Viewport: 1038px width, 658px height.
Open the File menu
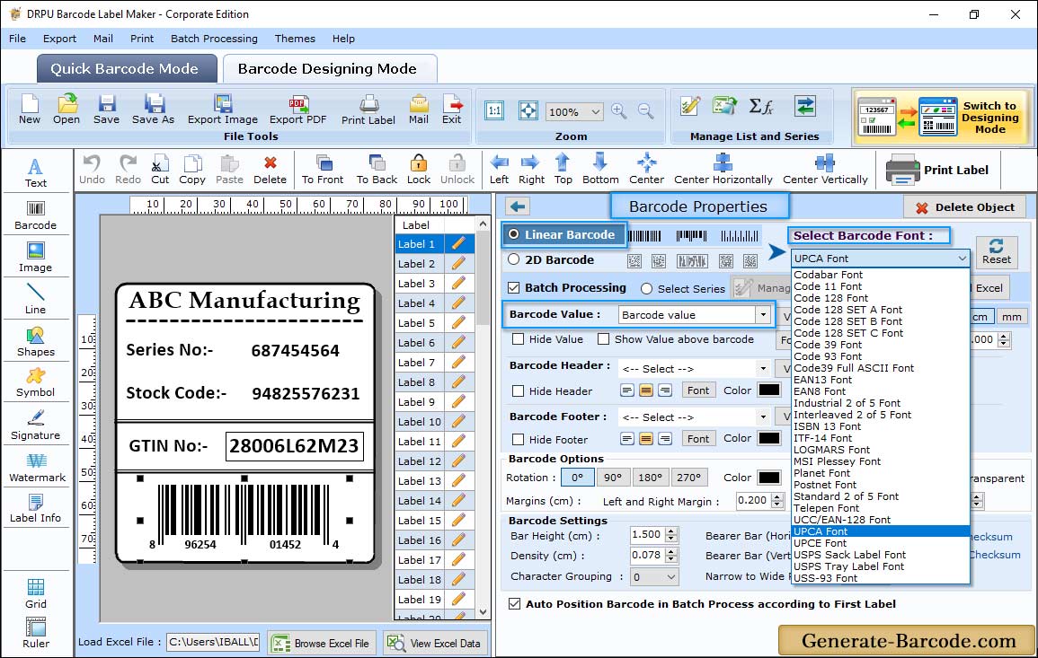click(x=18, y=39)
